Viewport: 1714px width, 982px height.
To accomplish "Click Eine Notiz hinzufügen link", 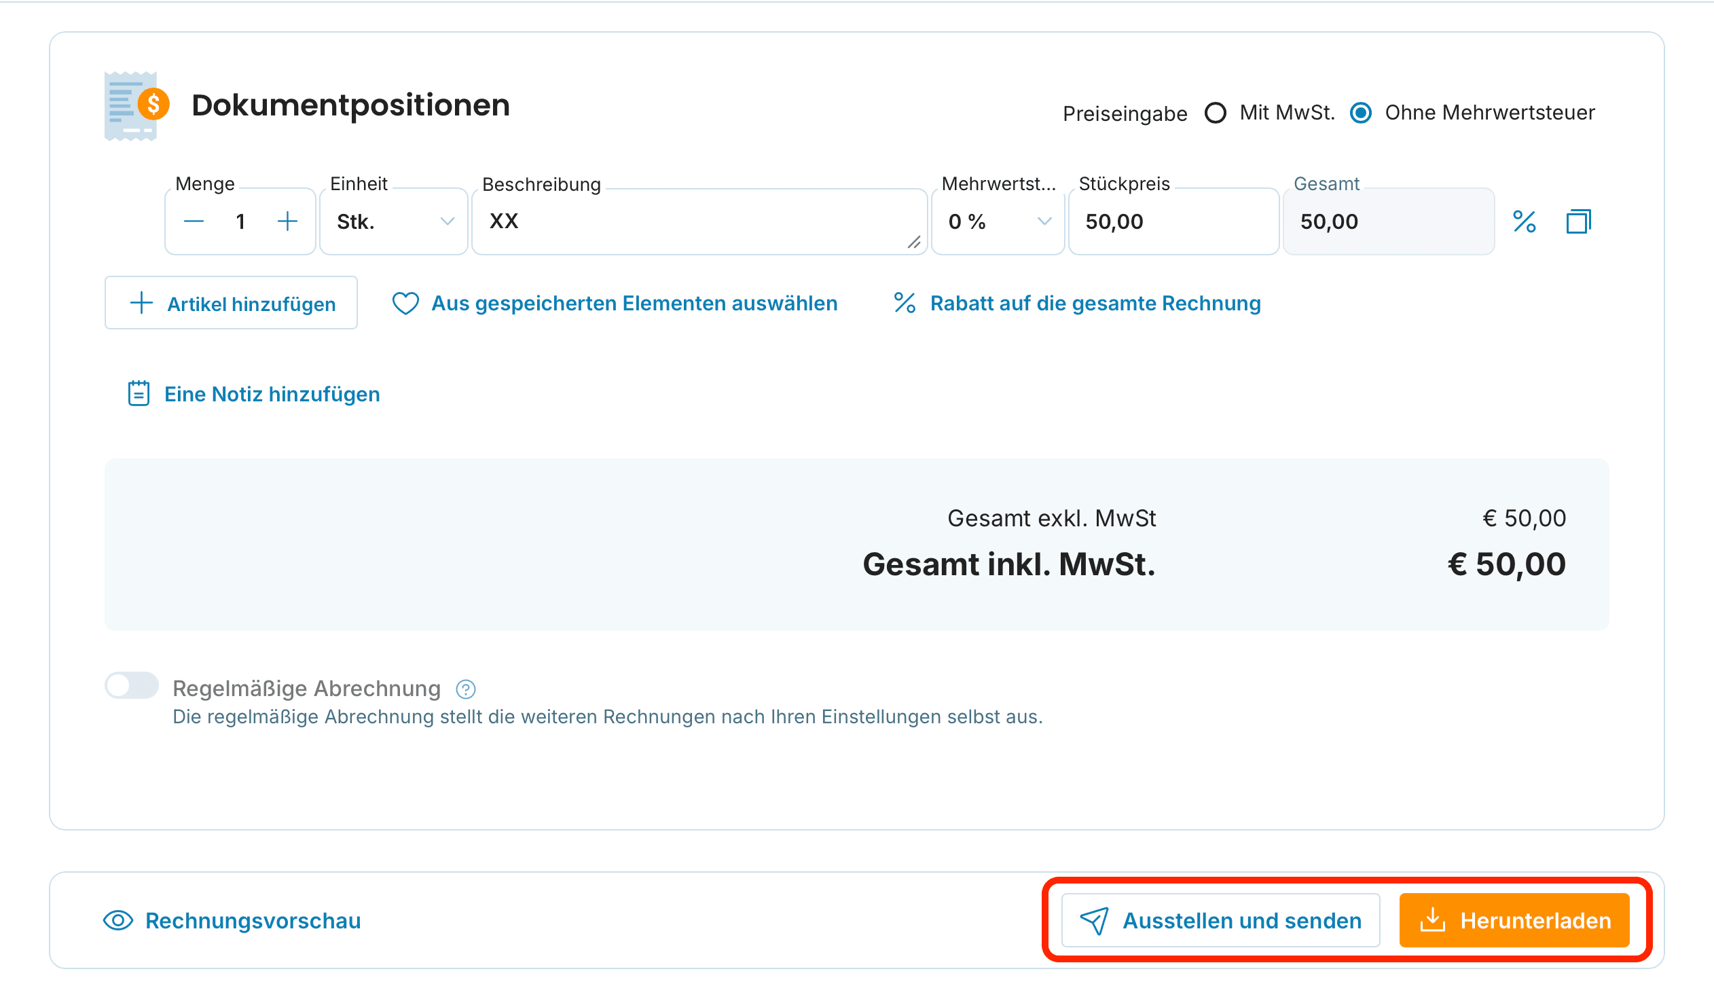I will 254,394.
